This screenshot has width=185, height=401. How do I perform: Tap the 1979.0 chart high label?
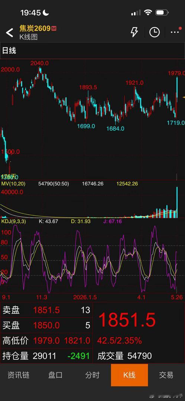[176, 73]
